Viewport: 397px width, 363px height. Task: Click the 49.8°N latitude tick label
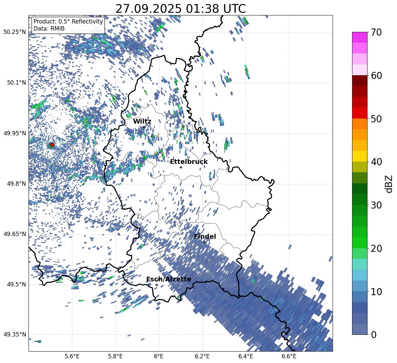[x=17, y=184]
